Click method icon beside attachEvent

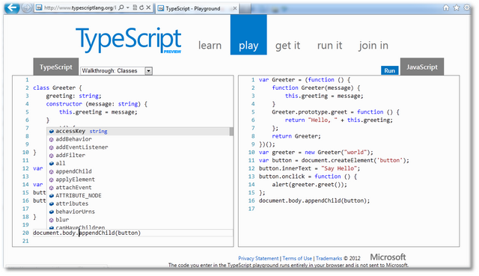tap(52, 188)
